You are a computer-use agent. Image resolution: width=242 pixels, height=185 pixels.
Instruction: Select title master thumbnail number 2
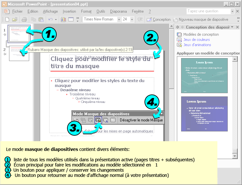[19, 53]
